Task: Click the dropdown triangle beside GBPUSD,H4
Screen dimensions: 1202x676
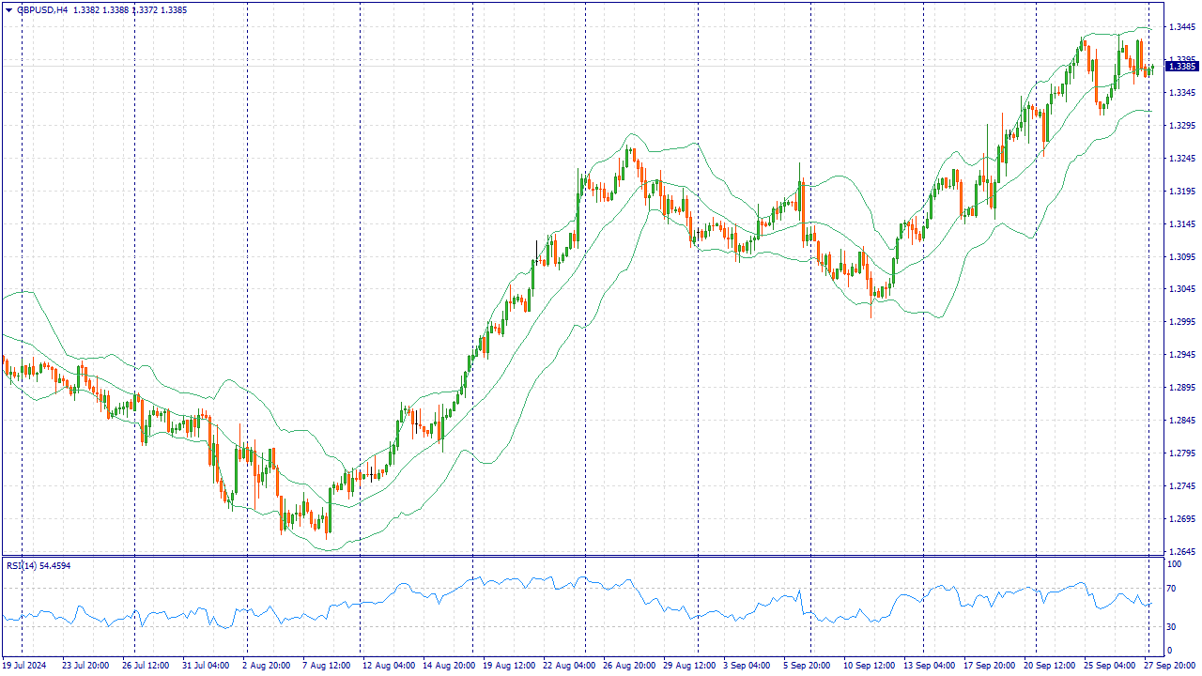Action: point(8,10)
